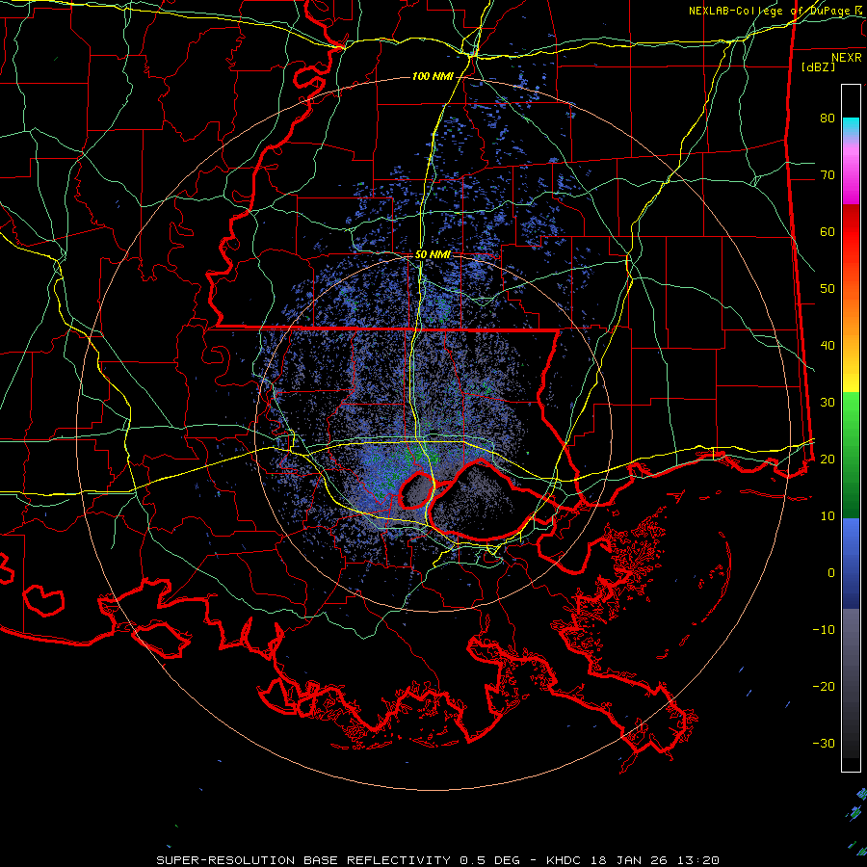
Task: Click the -30 value on the dBZ scale
Action: click(x=824, y=743)
